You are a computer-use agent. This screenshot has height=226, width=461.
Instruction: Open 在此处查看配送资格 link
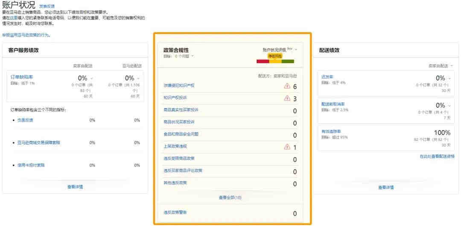tap(437, 156)
